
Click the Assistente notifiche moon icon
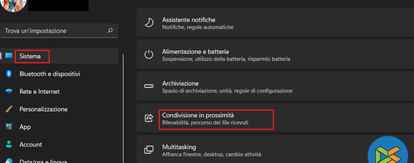(149, 23)
